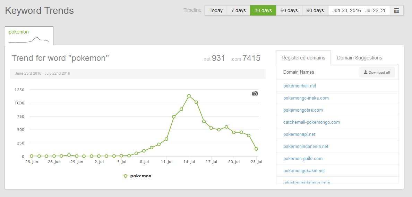Click pokemonapi.net domain link
Screen dimensions: 412x197
299,134
